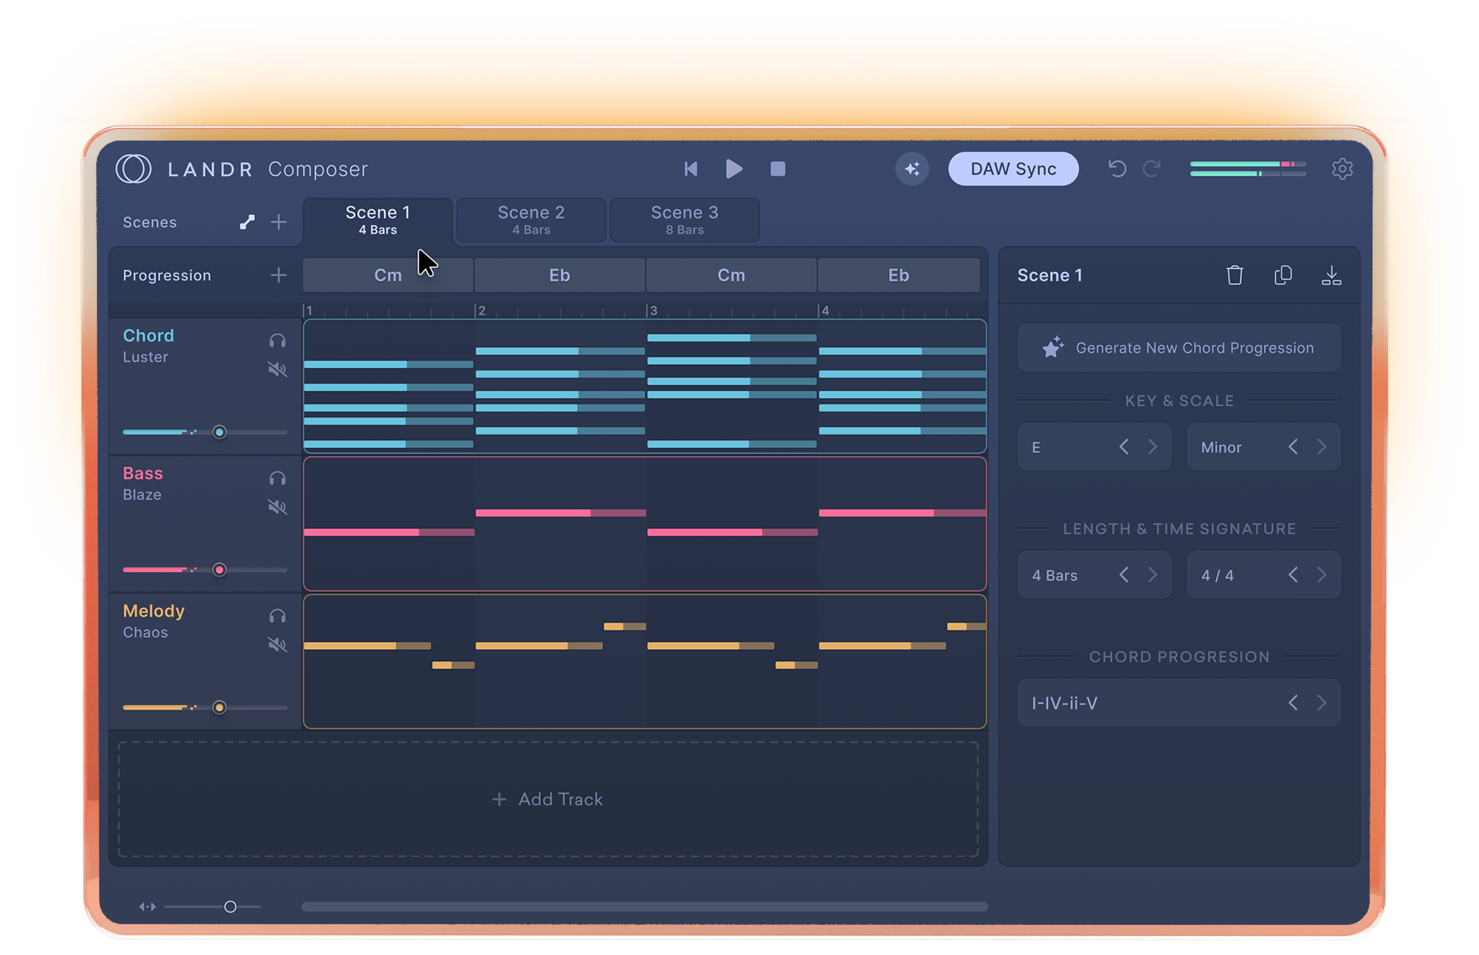This screenshot has width=1479, height=955.
Task: Export Scene 1 with download icon
Action: [x=1331, y=275]
